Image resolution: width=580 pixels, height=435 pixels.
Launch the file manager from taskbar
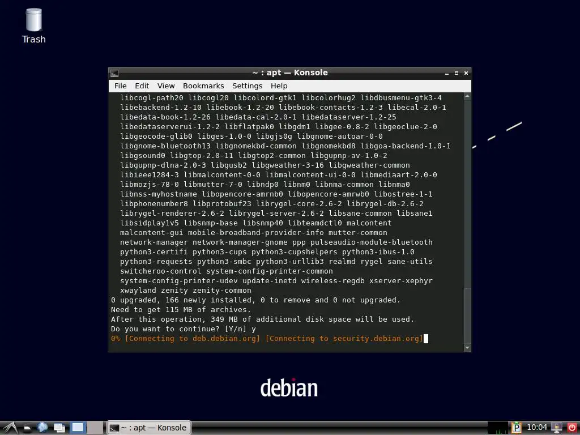27,428
